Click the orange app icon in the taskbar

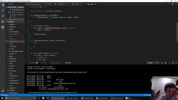click(48, 98)
